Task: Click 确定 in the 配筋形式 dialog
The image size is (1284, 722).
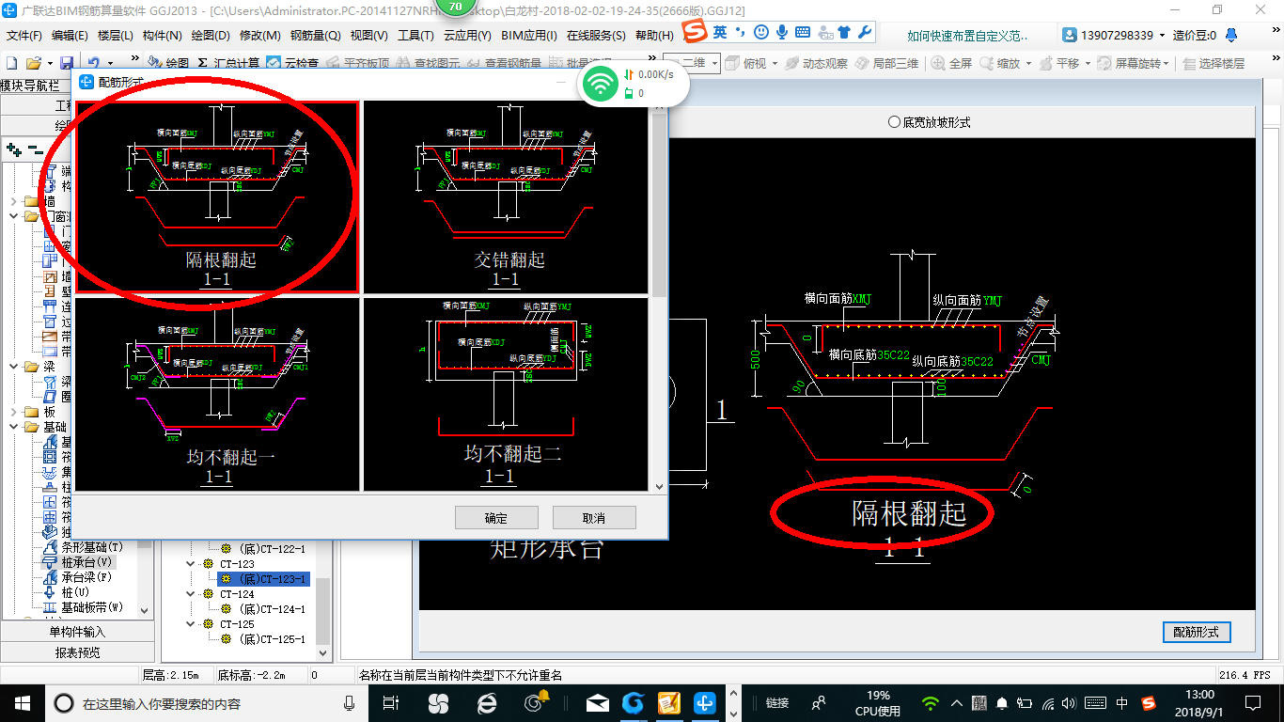Action: point(496,518)
